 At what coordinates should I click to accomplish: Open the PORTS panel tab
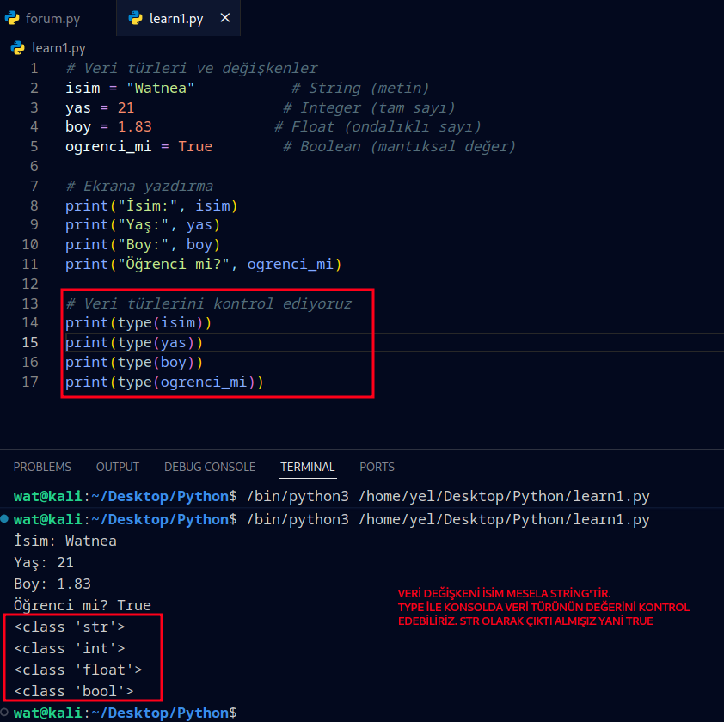click(x=377, y=467)
